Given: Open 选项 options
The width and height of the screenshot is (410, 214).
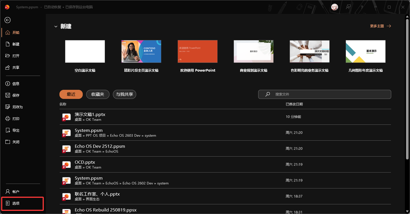Looking at the screenshot, I should [22, 203].
